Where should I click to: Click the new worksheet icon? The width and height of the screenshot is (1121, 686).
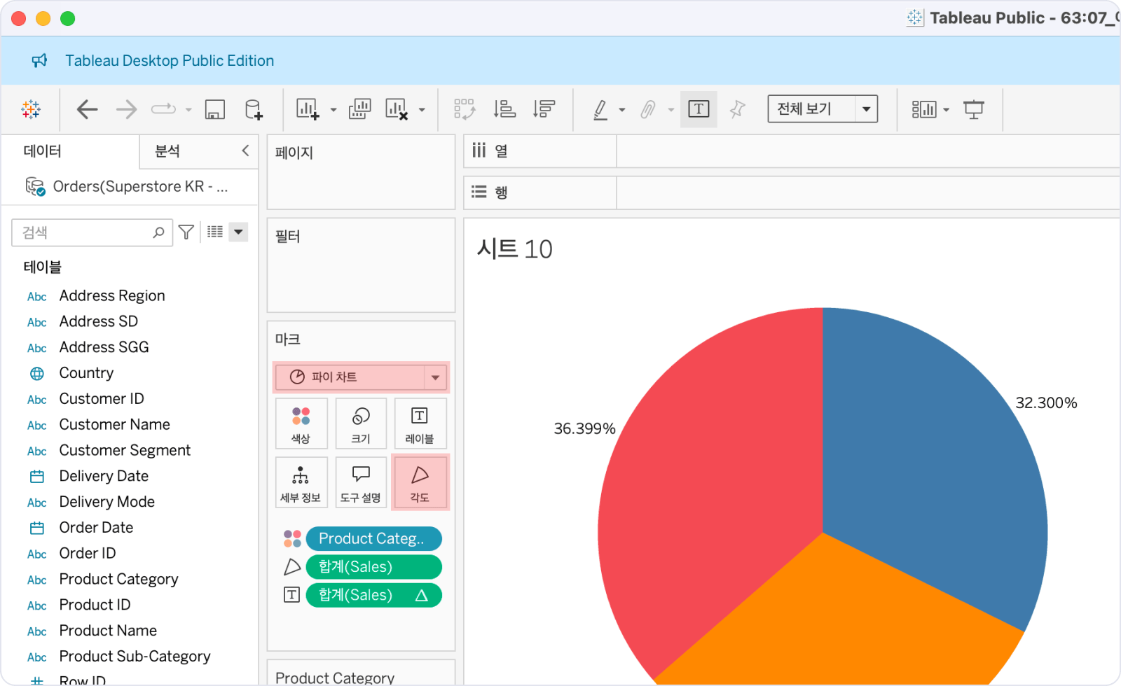tap(308, 109)
